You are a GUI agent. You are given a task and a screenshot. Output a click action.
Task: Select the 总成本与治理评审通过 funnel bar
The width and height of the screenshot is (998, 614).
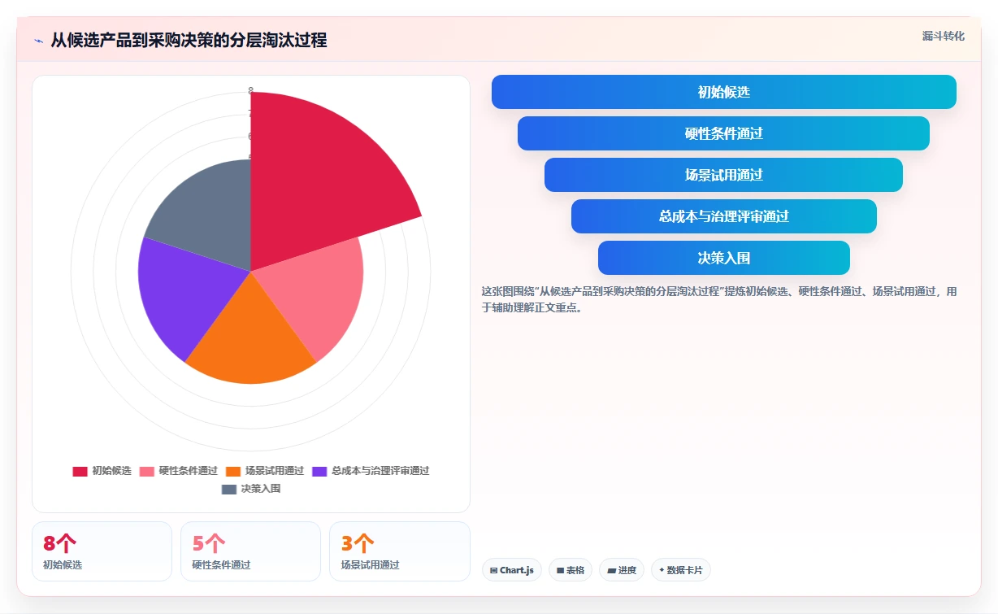click(724, 216)
